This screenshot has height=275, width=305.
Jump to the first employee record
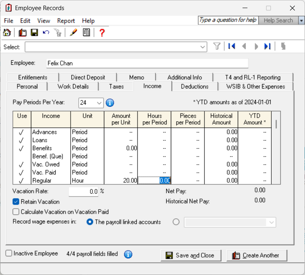coord(232,47)
